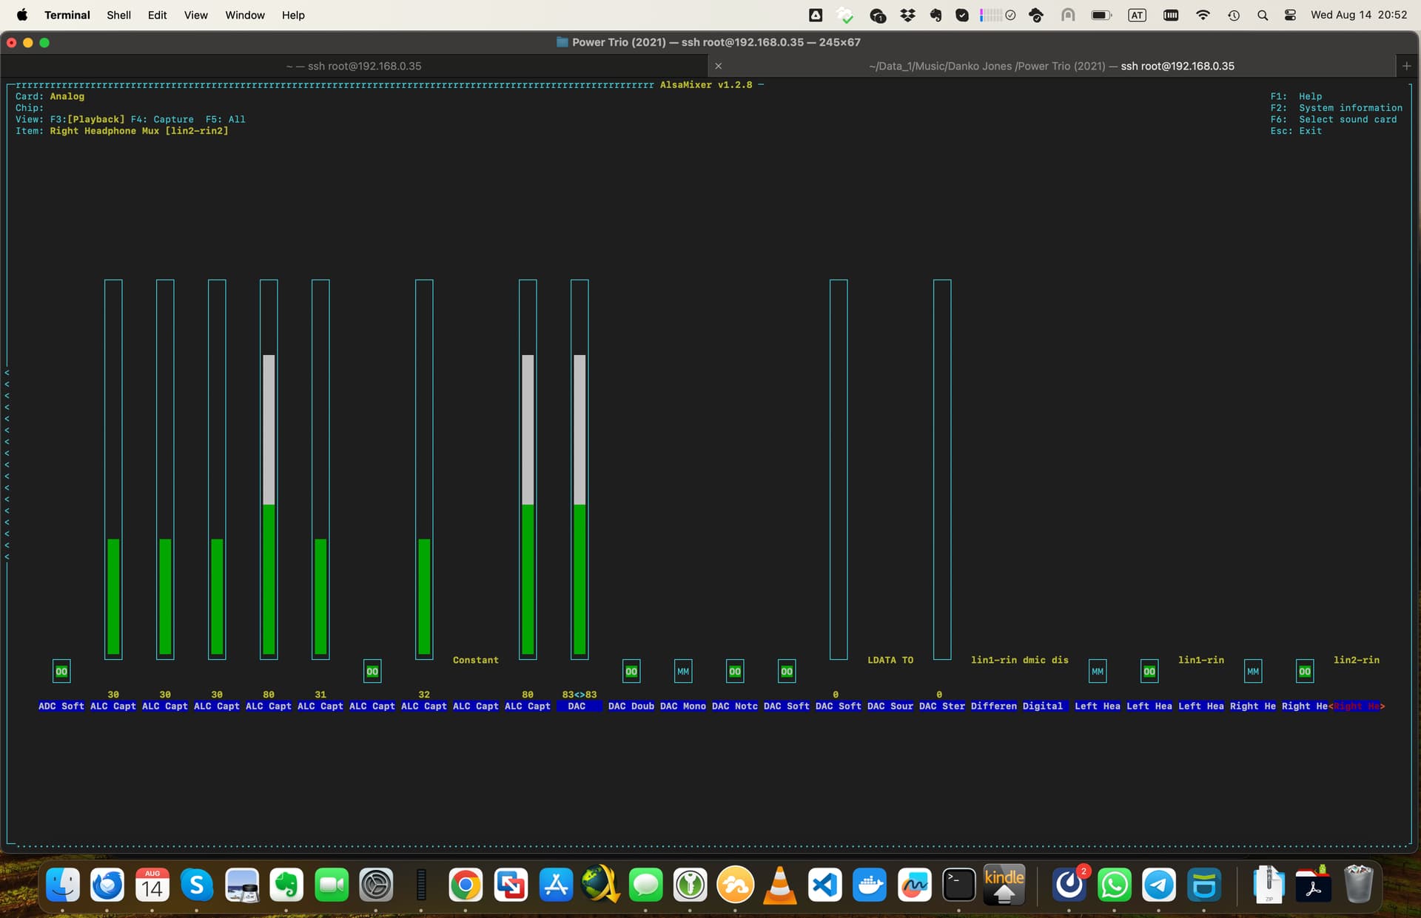1421x918 pixels.
Task: Open the Window menu
Action: [245, 15]
